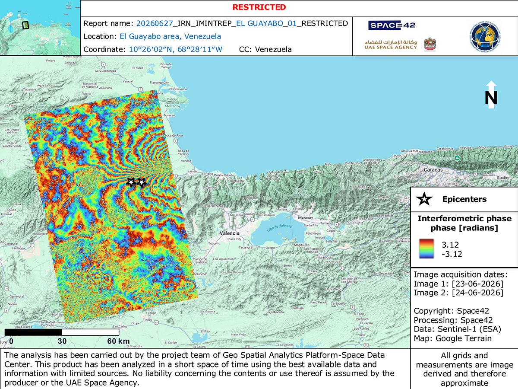Click the black extent box in overview map
518x389 pixels.
(25, 25)
